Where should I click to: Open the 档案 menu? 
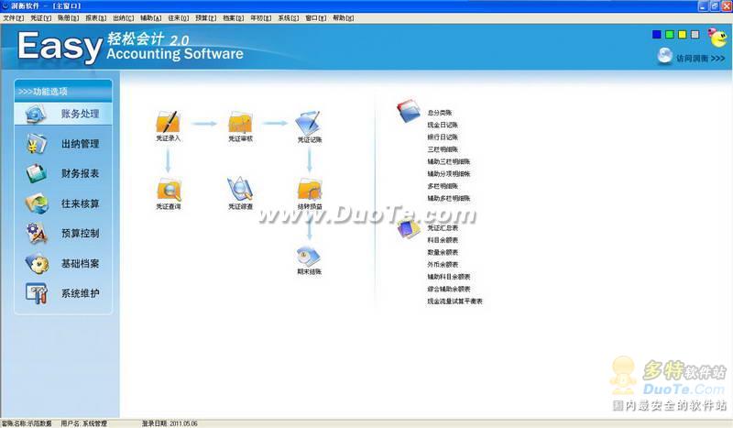click(x=234, y=17)
